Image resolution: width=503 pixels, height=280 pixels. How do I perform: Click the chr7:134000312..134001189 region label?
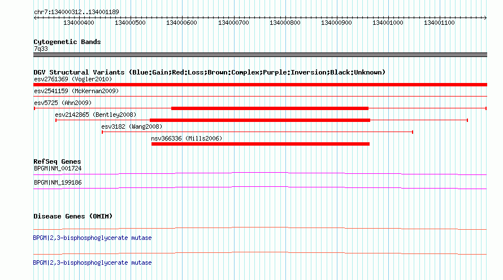pos(76,12)
